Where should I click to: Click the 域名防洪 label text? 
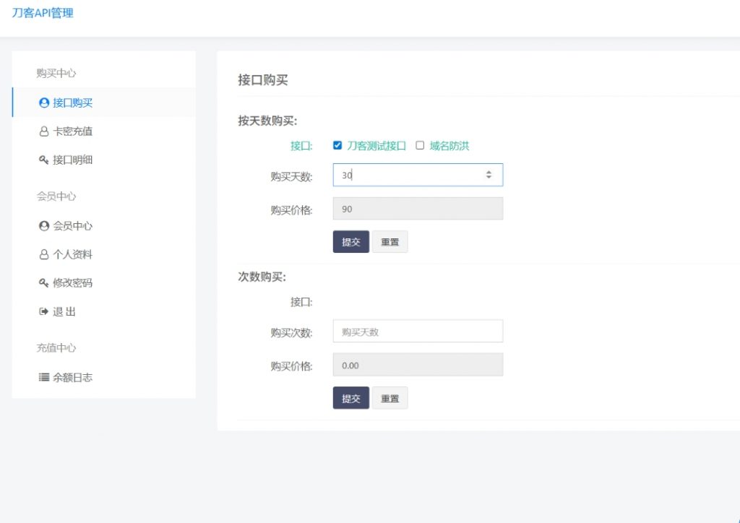click(x=449, y=146)
